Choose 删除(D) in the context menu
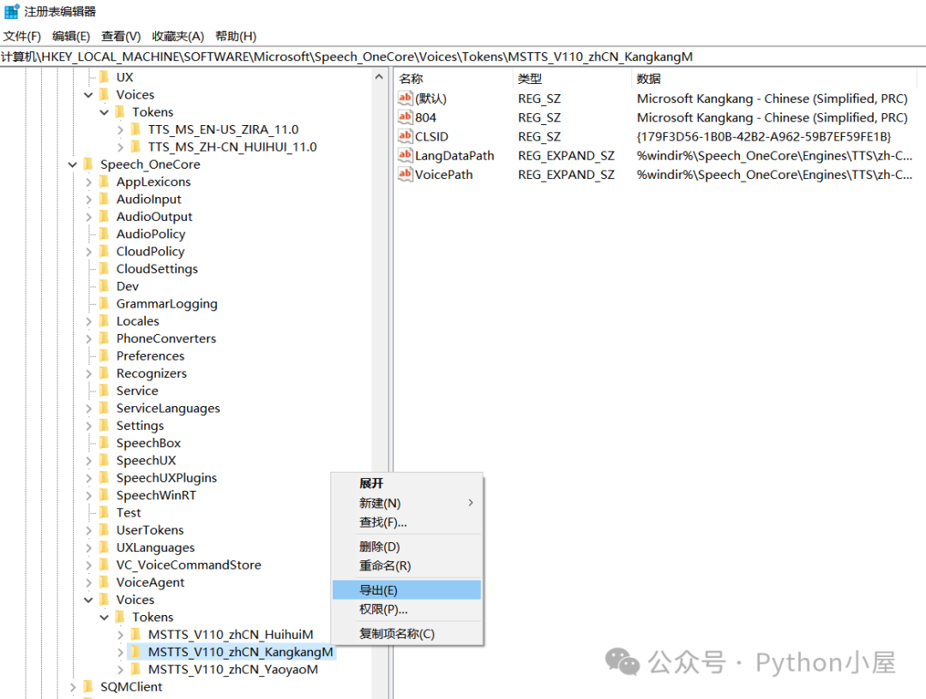The height and width of the screenshot is (699, 926). (x=407, y=547)
